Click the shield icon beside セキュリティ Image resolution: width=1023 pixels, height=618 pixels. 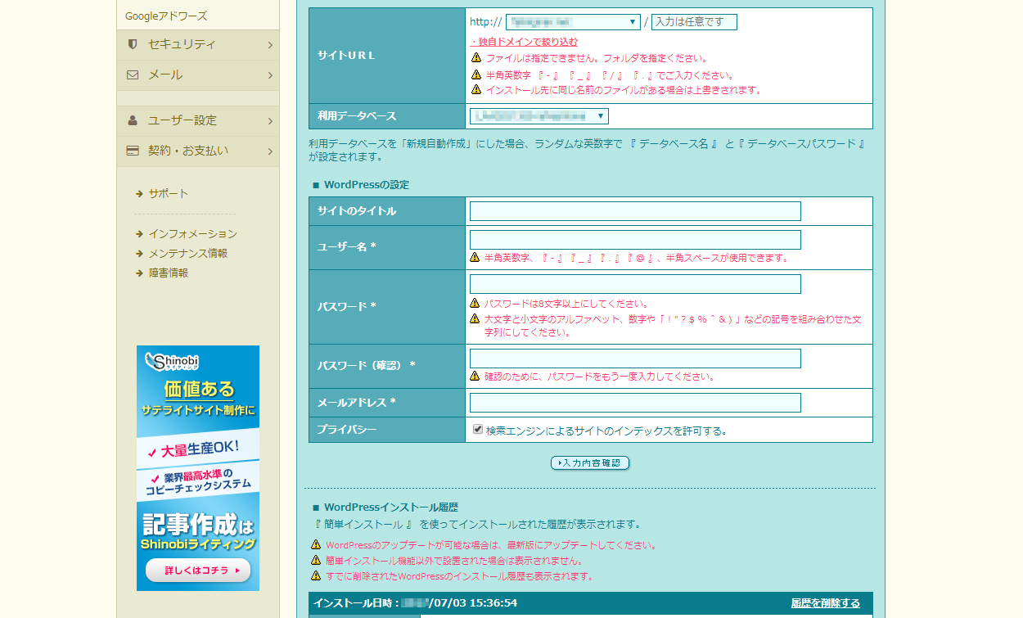(133, 44)
